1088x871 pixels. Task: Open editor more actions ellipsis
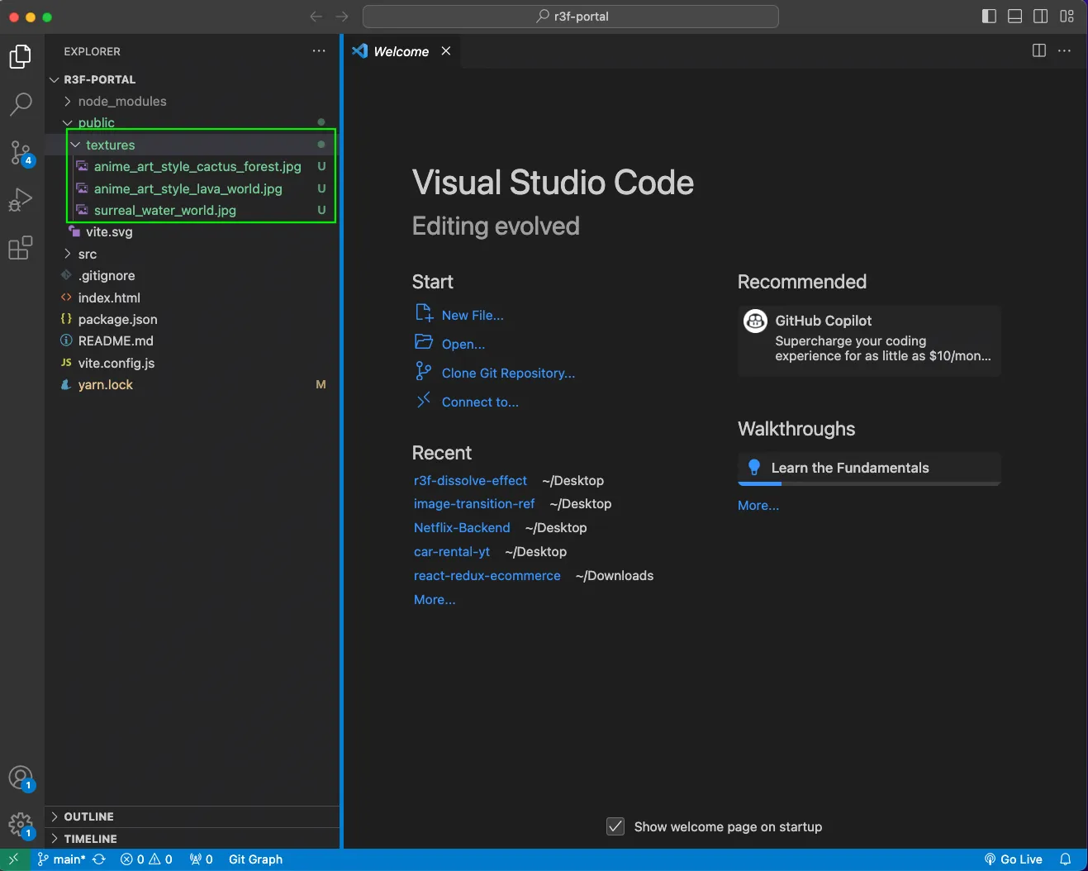tap(1065, 51)
